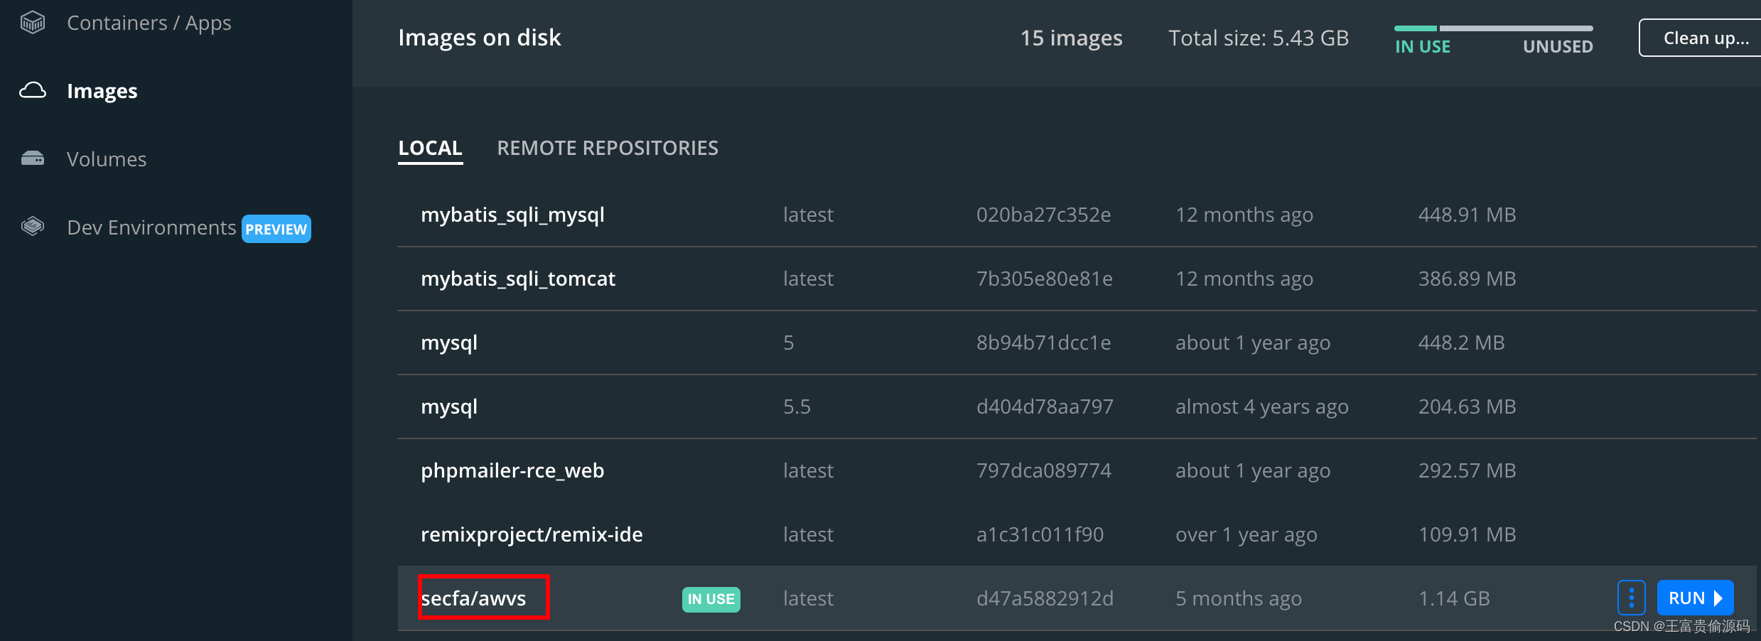
Task: Switch to REMOTE REPOSITORIES tab
Action: 608,148
